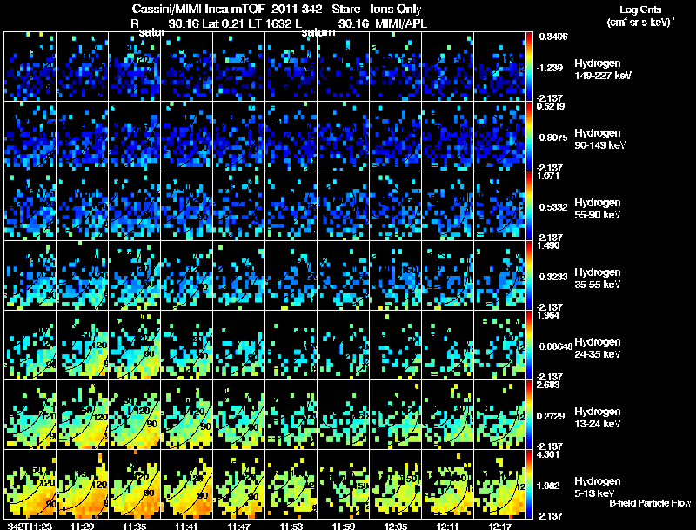Click the B-field Particle Flow caption
This screenshot has width=696, height=530.
point(650,503)
